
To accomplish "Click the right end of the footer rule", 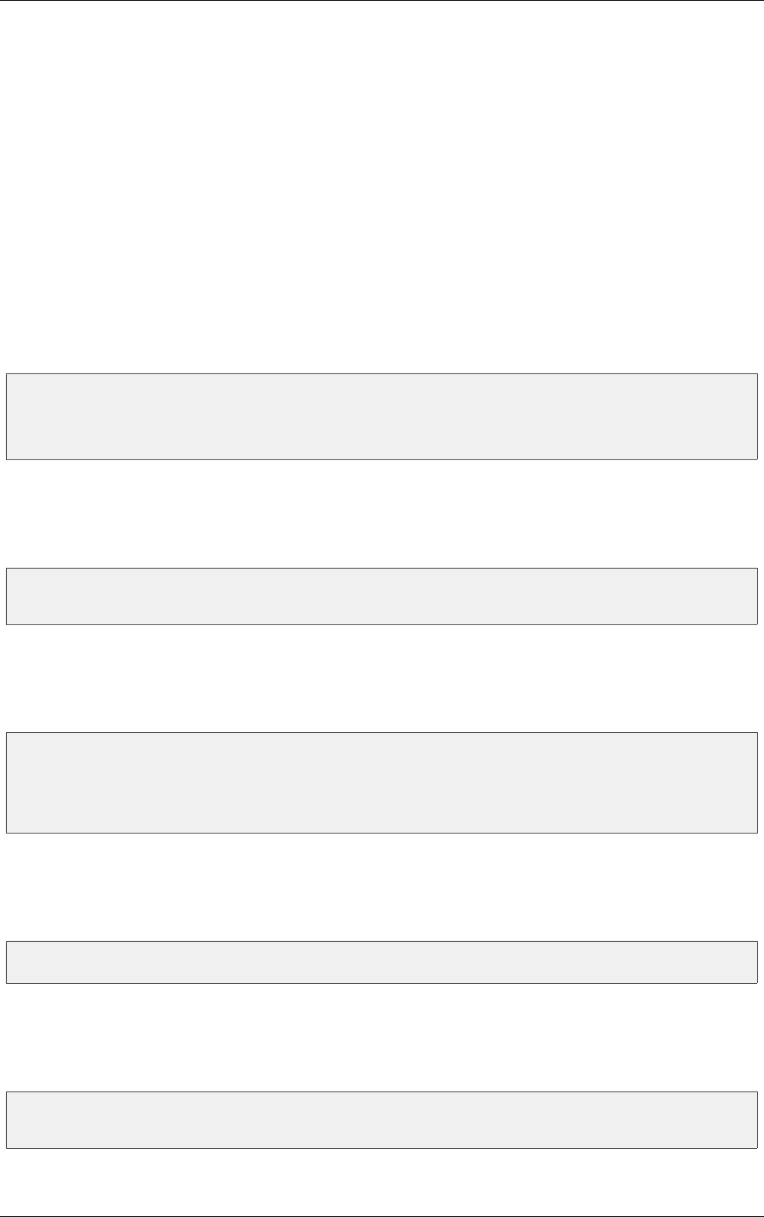I will click(761, 1195).
